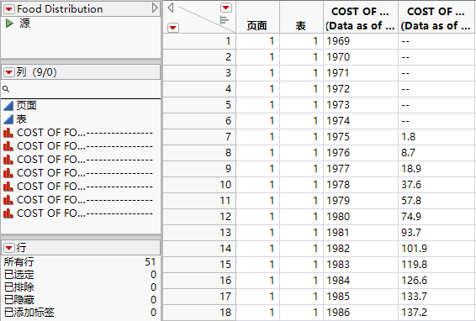Select row number 15 in the table

click(x=199, y=264)
